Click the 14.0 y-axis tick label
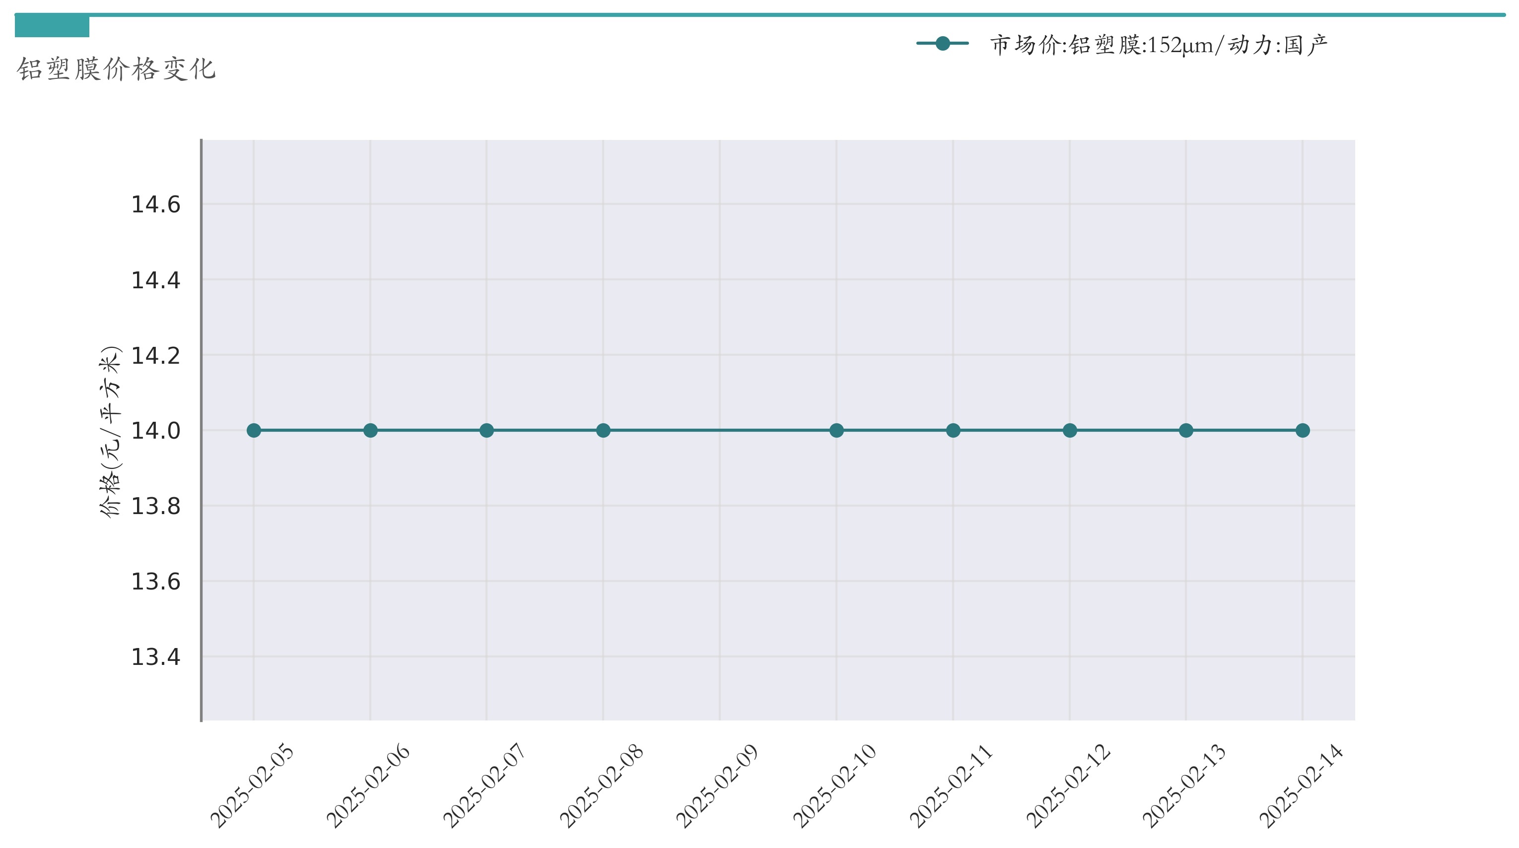The height and width of the screenshot is (848, 1519). pyautogui.click(x=155, y=431)
